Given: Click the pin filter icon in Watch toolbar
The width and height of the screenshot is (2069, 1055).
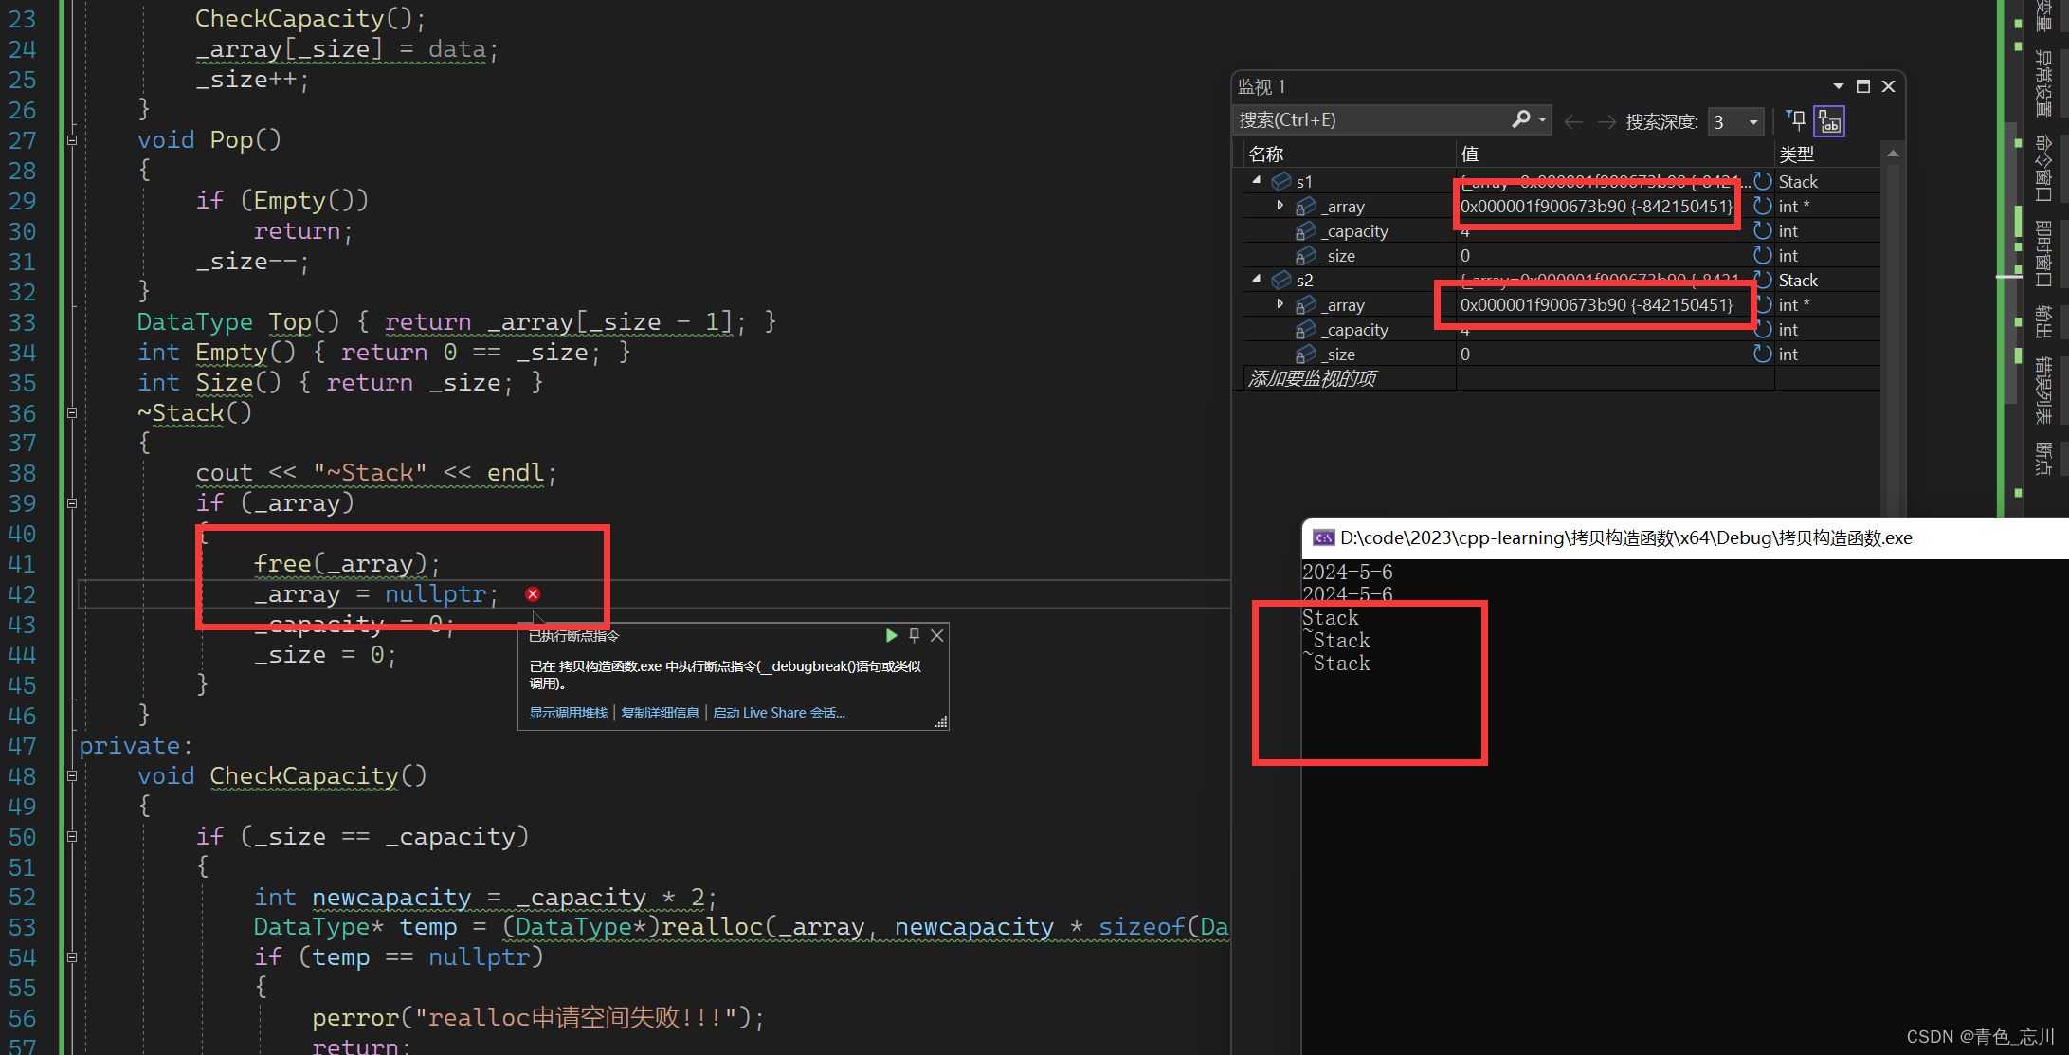Looking at the screenshot, I should [x=1796, y=120].
